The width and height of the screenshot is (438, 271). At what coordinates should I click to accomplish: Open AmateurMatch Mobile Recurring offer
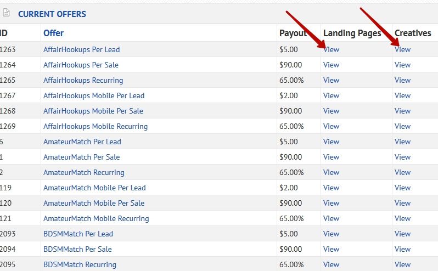click(x=96, y=218)
